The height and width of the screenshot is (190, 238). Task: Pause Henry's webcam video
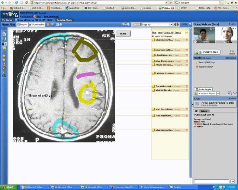pyautogui.click(x=196, y=42)
